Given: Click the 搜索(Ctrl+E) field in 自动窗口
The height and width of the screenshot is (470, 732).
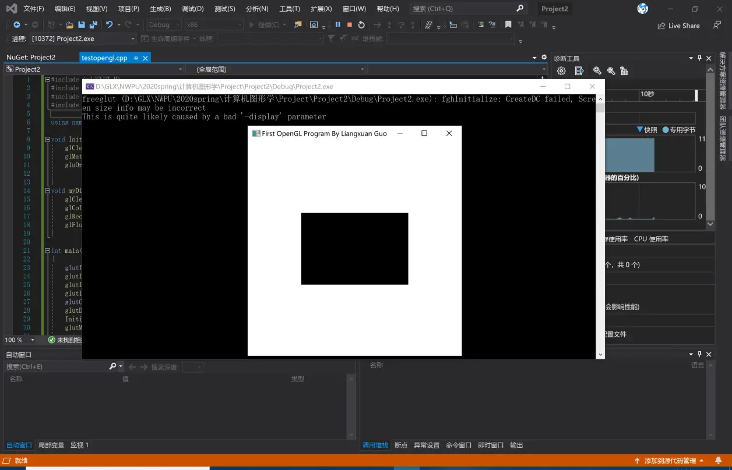Looking at the screenshot, I should tap(57, 366).
